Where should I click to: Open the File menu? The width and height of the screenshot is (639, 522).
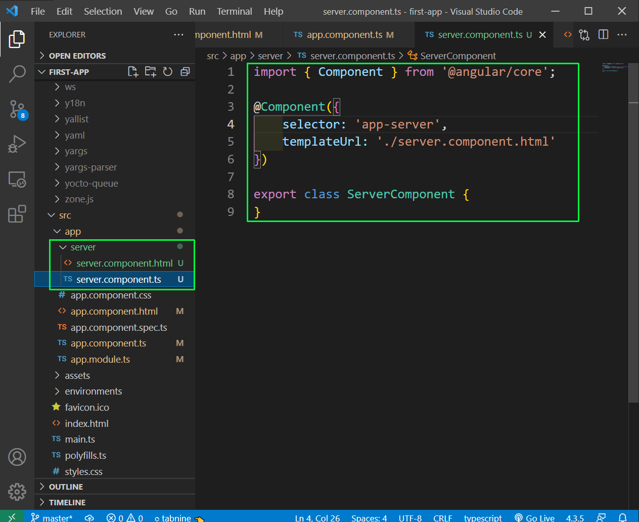[38, 11]
